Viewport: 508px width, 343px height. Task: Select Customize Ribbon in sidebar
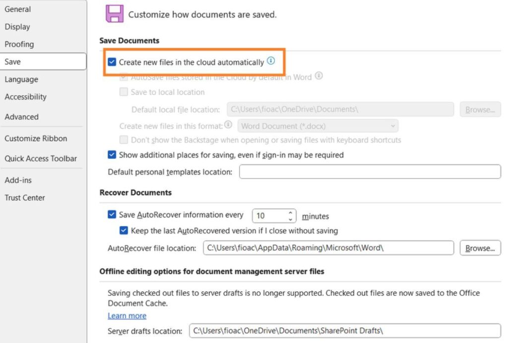click(36, 138)
